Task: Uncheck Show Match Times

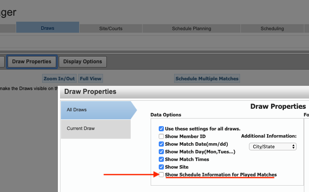Action: pos(161,159)
